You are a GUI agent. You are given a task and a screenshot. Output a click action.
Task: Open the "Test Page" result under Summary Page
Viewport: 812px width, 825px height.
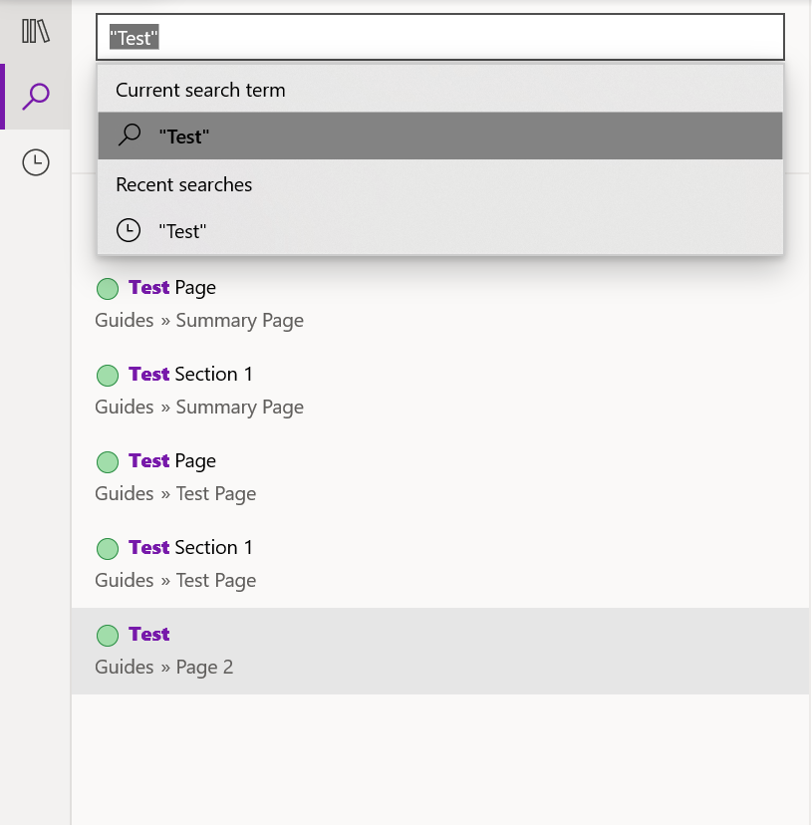pos(171,288)
